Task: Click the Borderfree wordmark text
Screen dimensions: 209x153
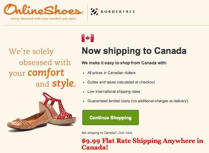Action: (x=118, y=12)
